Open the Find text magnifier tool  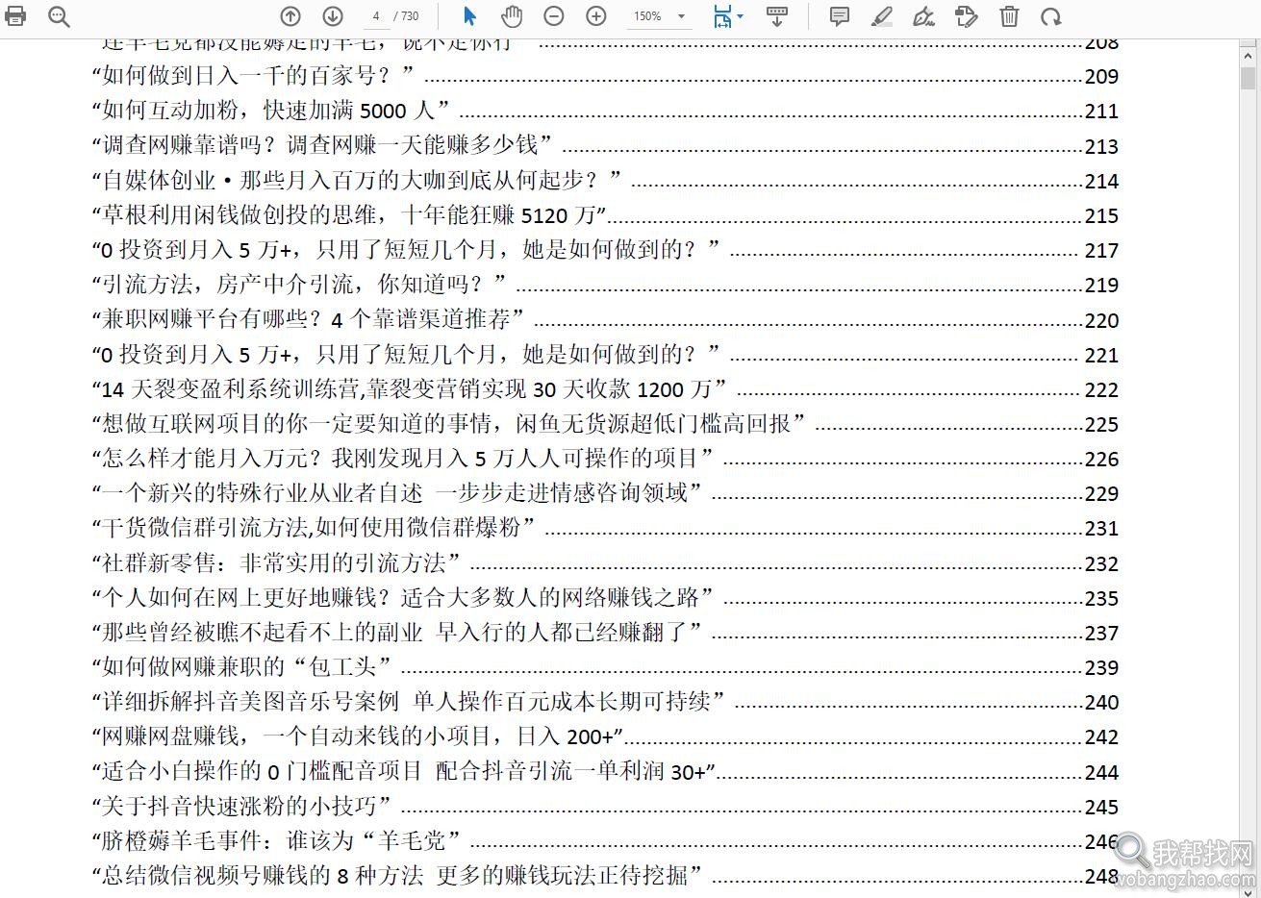(x=59, y=15)
